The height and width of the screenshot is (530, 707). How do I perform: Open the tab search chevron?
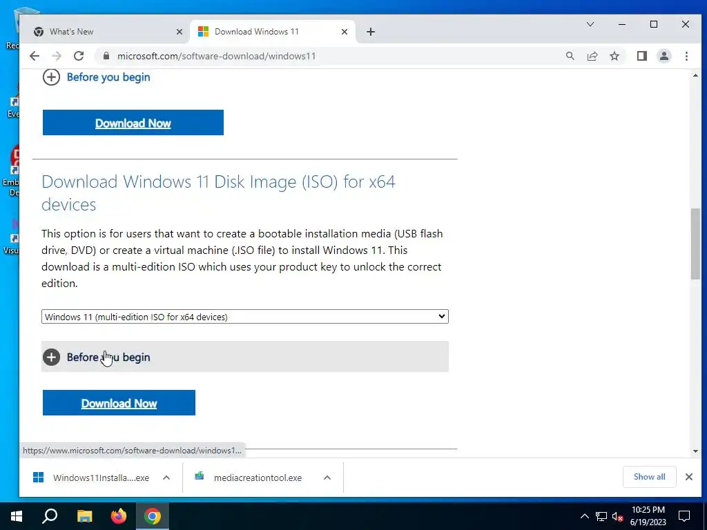590,24
